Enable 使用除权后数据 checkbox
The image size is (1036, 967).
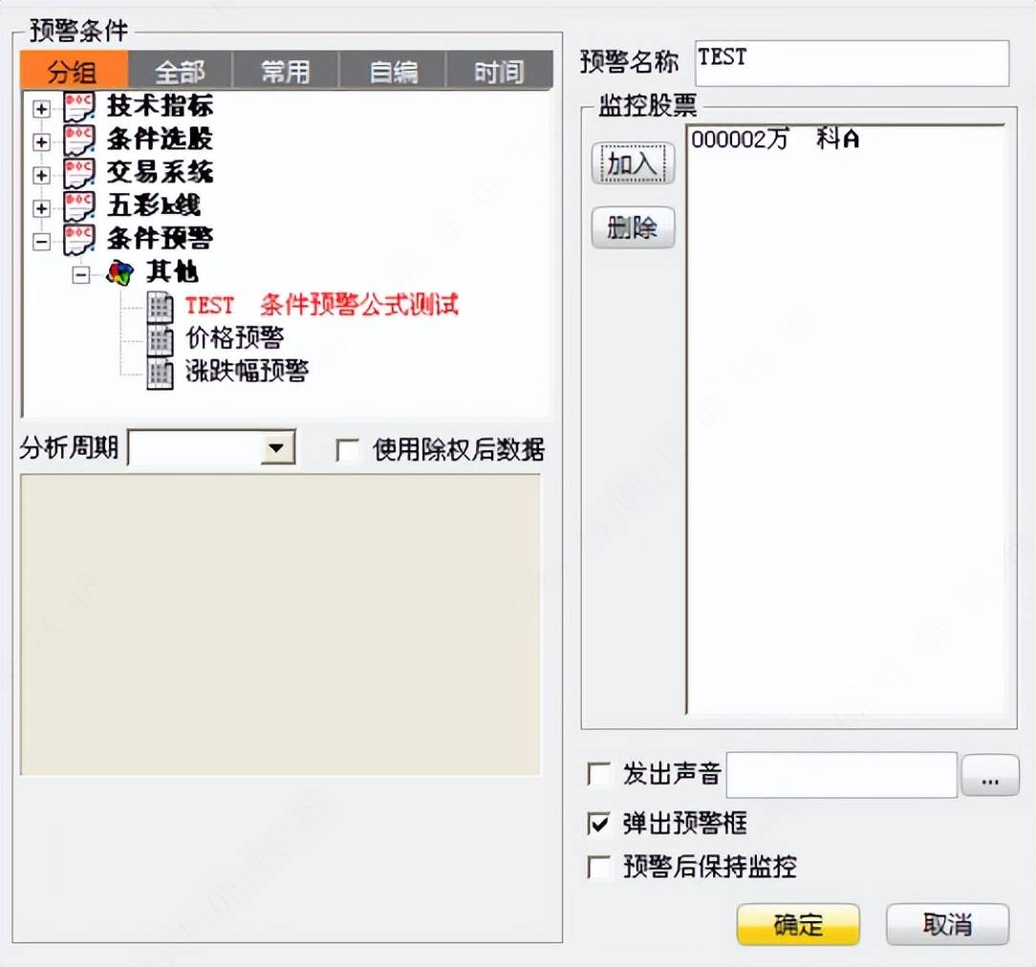348,450
